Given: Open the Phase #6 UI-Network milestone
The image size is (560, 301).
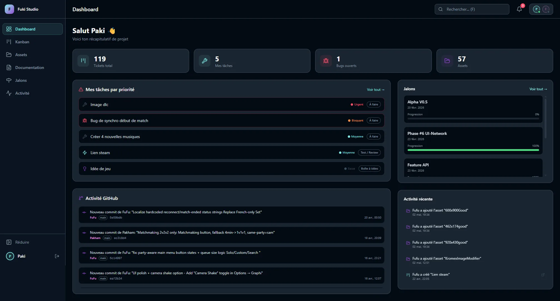Looking at the screenshot, I should click(473, 141).
